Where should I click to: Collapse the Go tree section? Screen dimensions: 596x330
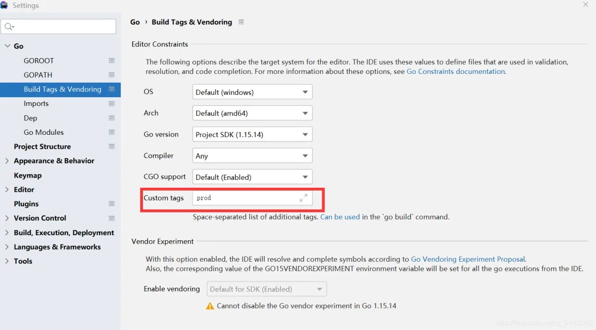[7, 46]
